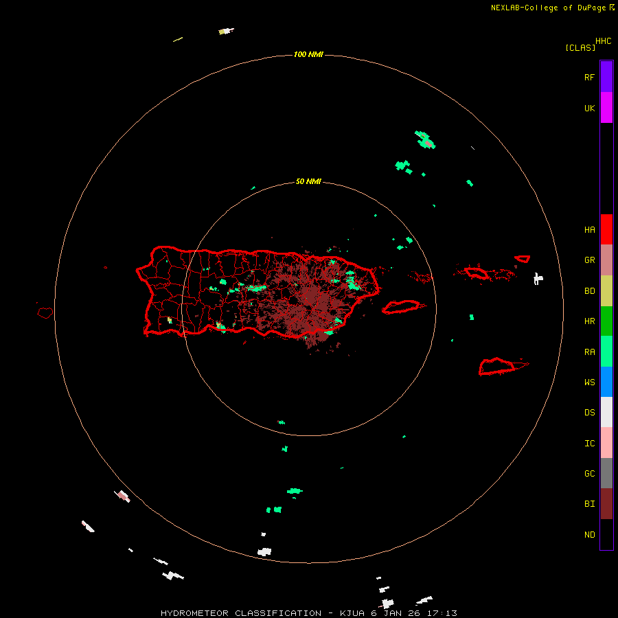Click the IC legend label
Image resolution: width=618 pixels, height=618 pixels.
tap(589, 444)
